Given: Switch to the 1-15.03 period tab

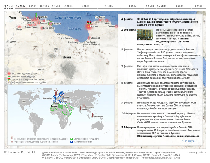Looking at the screenshot, I should 32,6.
